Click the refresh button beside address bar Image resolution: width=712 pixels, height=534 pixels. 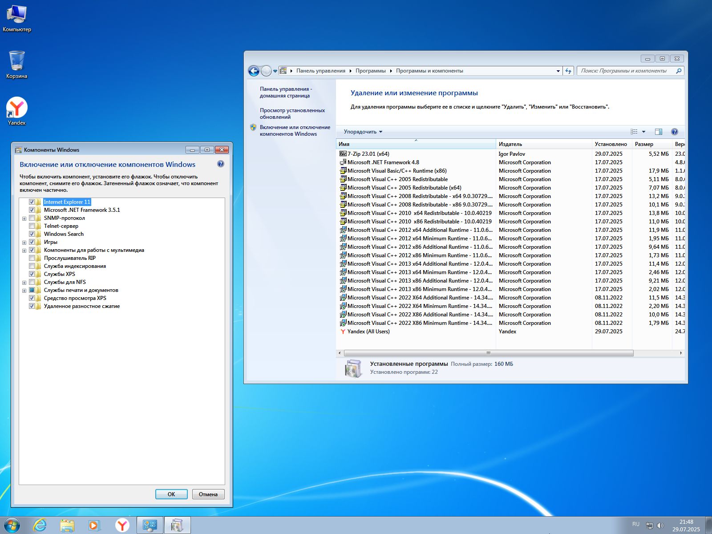(x=568, y=71)
